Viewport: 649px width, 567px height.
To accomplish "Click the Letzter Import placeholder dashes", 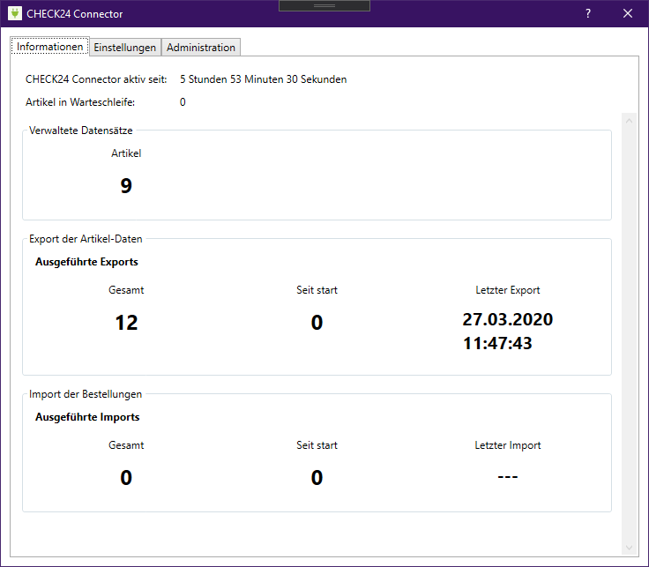I will point(507,477).
